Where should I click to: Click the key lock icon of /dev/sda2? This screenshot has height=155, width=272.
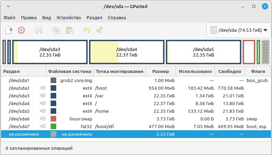coord(43,88)
